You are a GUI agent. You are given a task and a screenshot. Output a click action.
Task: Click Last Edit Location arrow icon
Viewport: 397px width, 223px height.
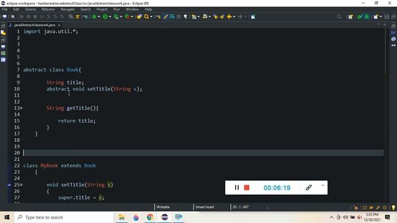[216, 17]
